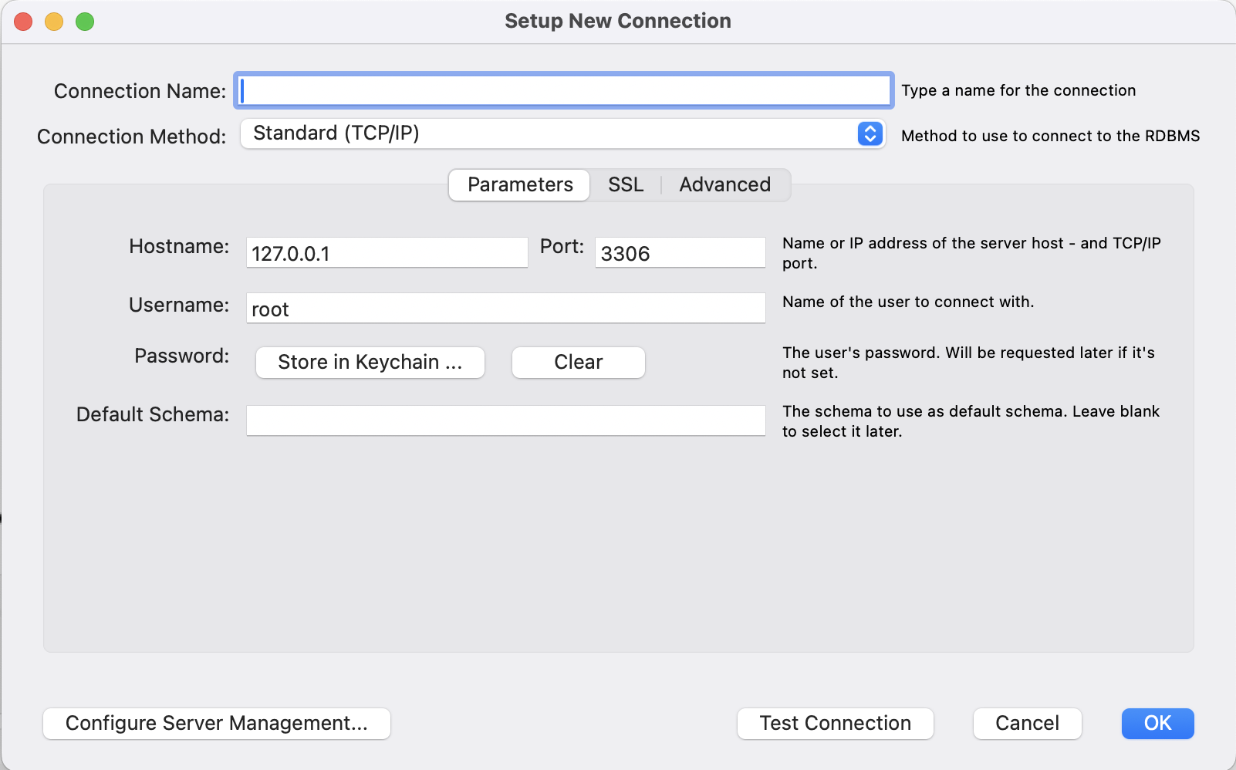Screen dimensions: 1236x770
Task: Open the Advanced tab
Action: (724, 185)
